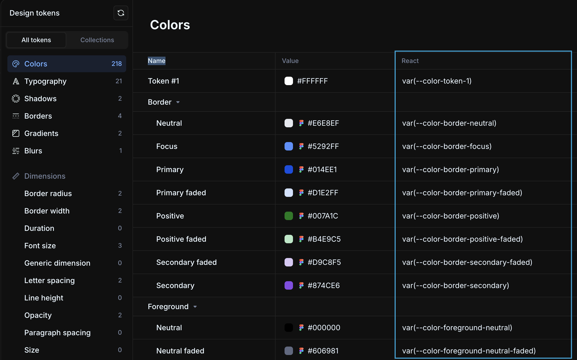The height and width of the screenshot is (360, 577).
Task: Click the #014EE1 Primary color swatch
Action: pos(289,169)
